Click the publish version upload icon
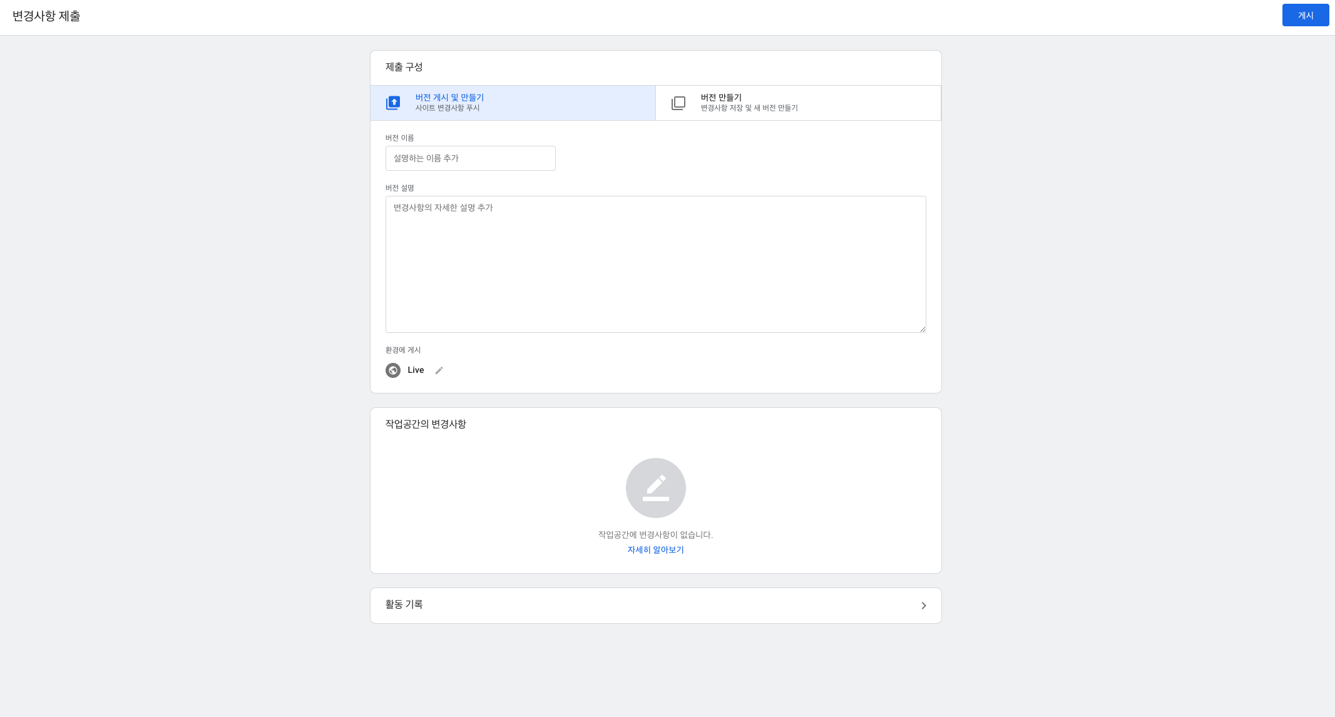 pos(393,103)
